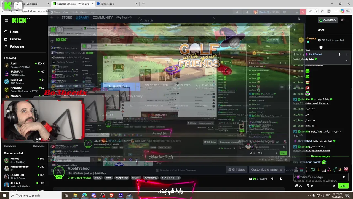The height and width of the screenshot is (199, 353).
Task: Open Browse in Kick sidebar
Action: pyautogui.click(x=12, y=39)
